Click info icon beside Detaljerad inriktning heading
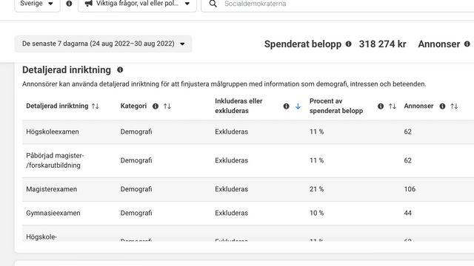 [120, 69]
